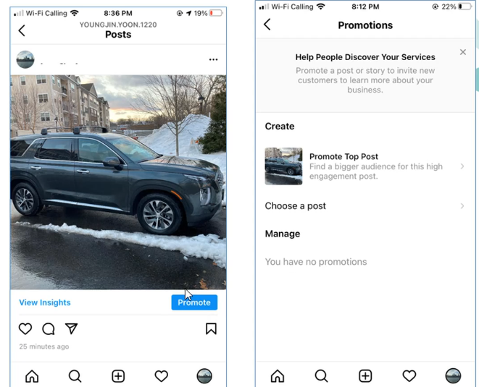Click the blue Promote button

click(x=194, y=302)
